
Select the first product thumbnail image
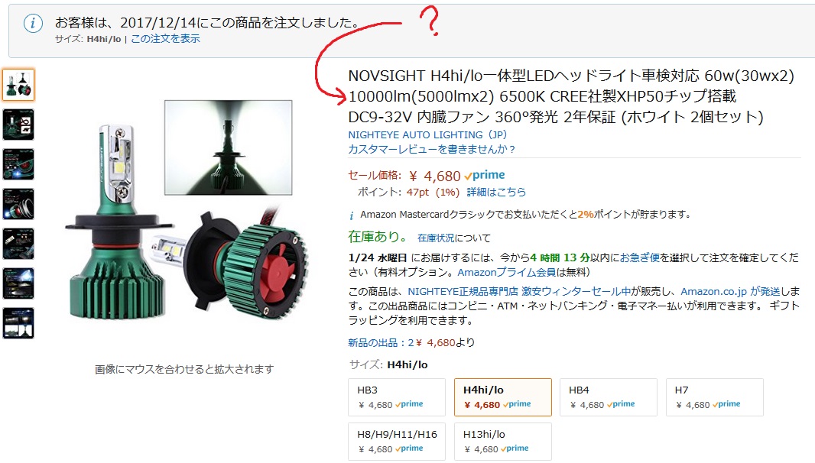18,85
